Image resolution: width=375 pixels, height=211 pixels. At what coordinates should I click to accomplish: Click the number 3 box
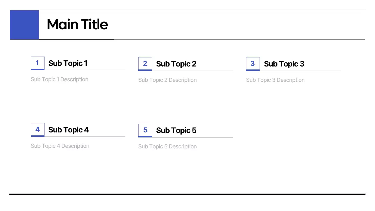click(253, 64)
